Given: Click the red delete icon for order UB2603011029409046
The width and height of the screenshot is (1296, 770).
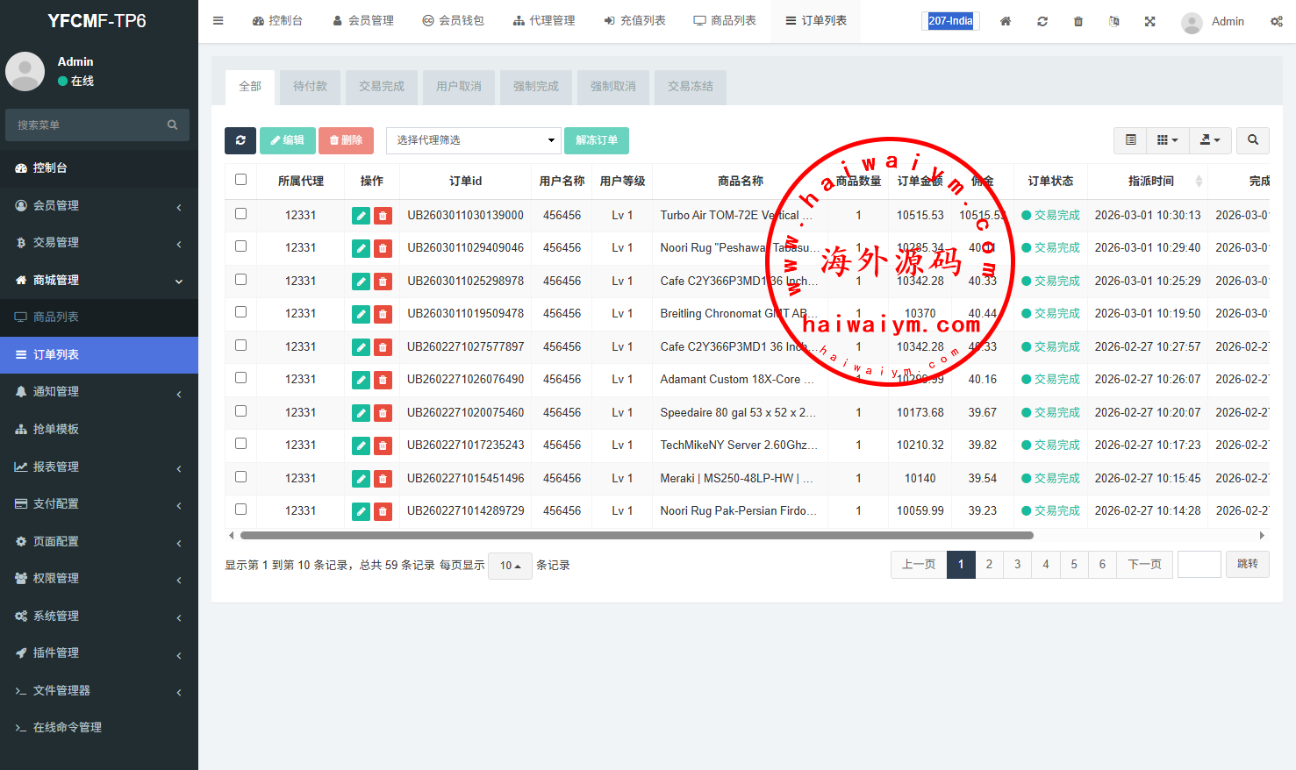Looking at the screenshot, I should tap(383, 248).
